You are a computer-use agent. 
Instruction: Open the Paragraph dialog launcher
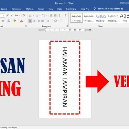[x=67, y=26]
